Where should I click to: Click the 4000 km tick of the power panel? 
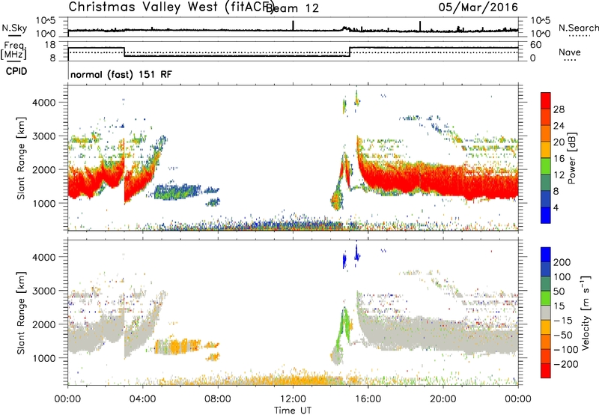[x=43, y=103]
